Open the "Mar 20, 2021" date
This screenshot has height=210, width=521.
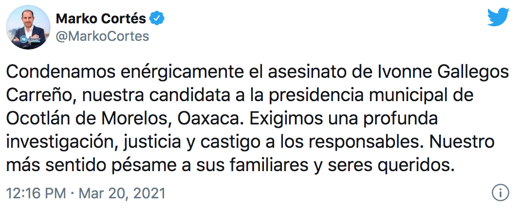[122, 193]
